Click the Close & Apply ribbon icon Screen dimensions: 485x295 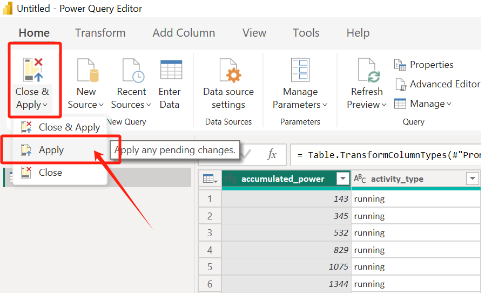[33, 70]
